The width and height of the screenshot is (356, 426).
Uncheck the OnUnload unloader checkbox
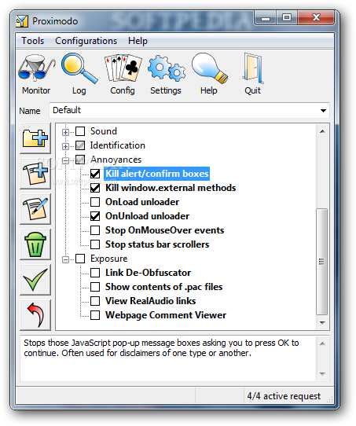point(95,216)
